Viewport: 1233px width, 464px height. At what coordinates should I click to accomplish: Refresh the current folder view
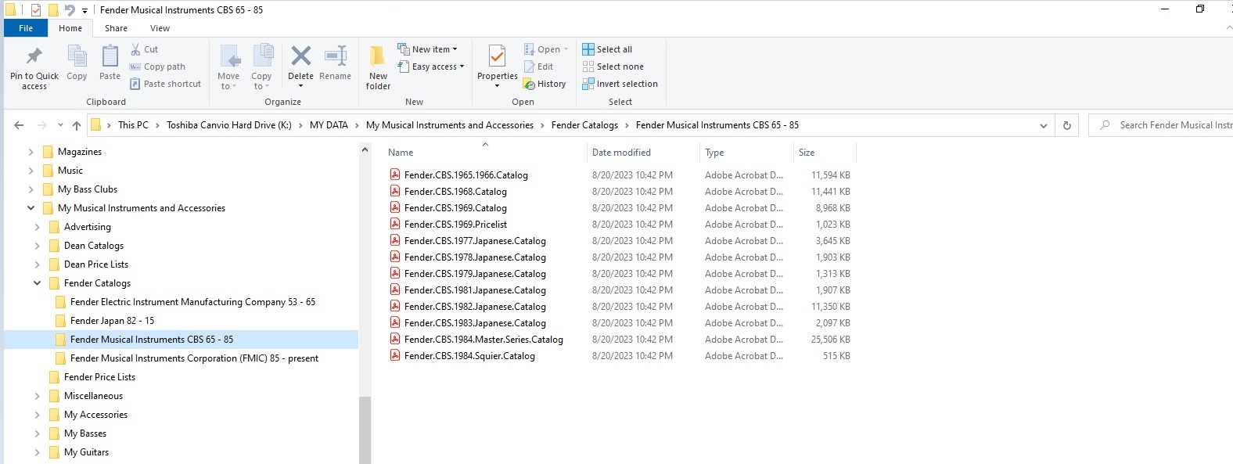point(1066,125)
